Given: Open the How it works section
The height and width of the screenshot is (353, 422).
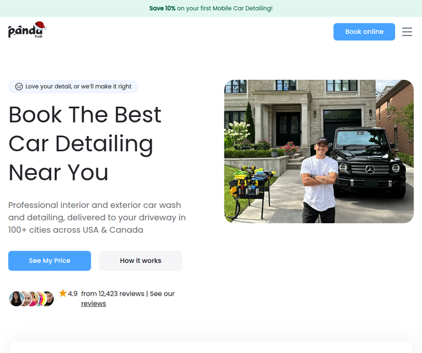Looking at the screenshot, I should pos(141,261).
